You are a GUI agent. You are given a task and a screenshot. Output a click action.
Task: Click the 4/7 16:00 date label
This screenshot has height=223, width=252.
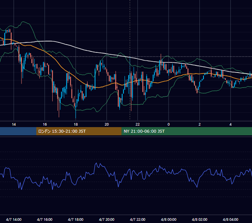pyautogui.click(x=45, y=220)
